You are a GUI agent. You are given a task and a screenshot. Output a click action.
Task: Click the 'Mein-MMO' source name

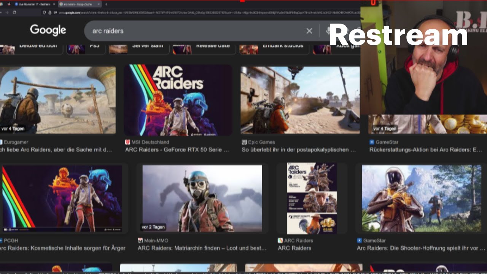click(156, 241)
